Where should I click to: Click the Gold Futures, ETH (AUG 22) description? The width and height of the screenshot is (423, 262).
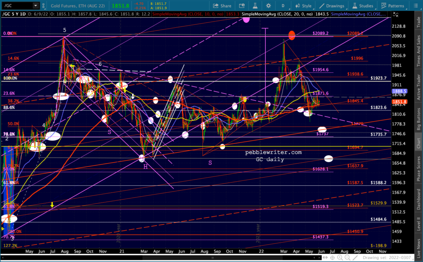point(78,6)
